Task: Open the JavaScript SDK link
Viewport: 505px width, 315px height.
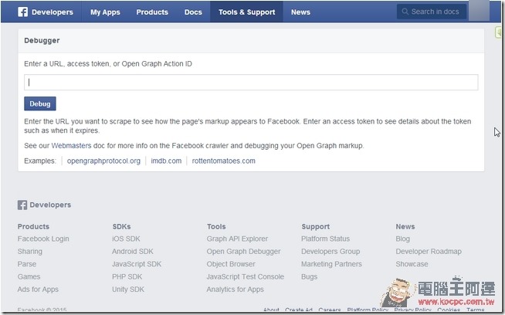Action: point(137,264)
